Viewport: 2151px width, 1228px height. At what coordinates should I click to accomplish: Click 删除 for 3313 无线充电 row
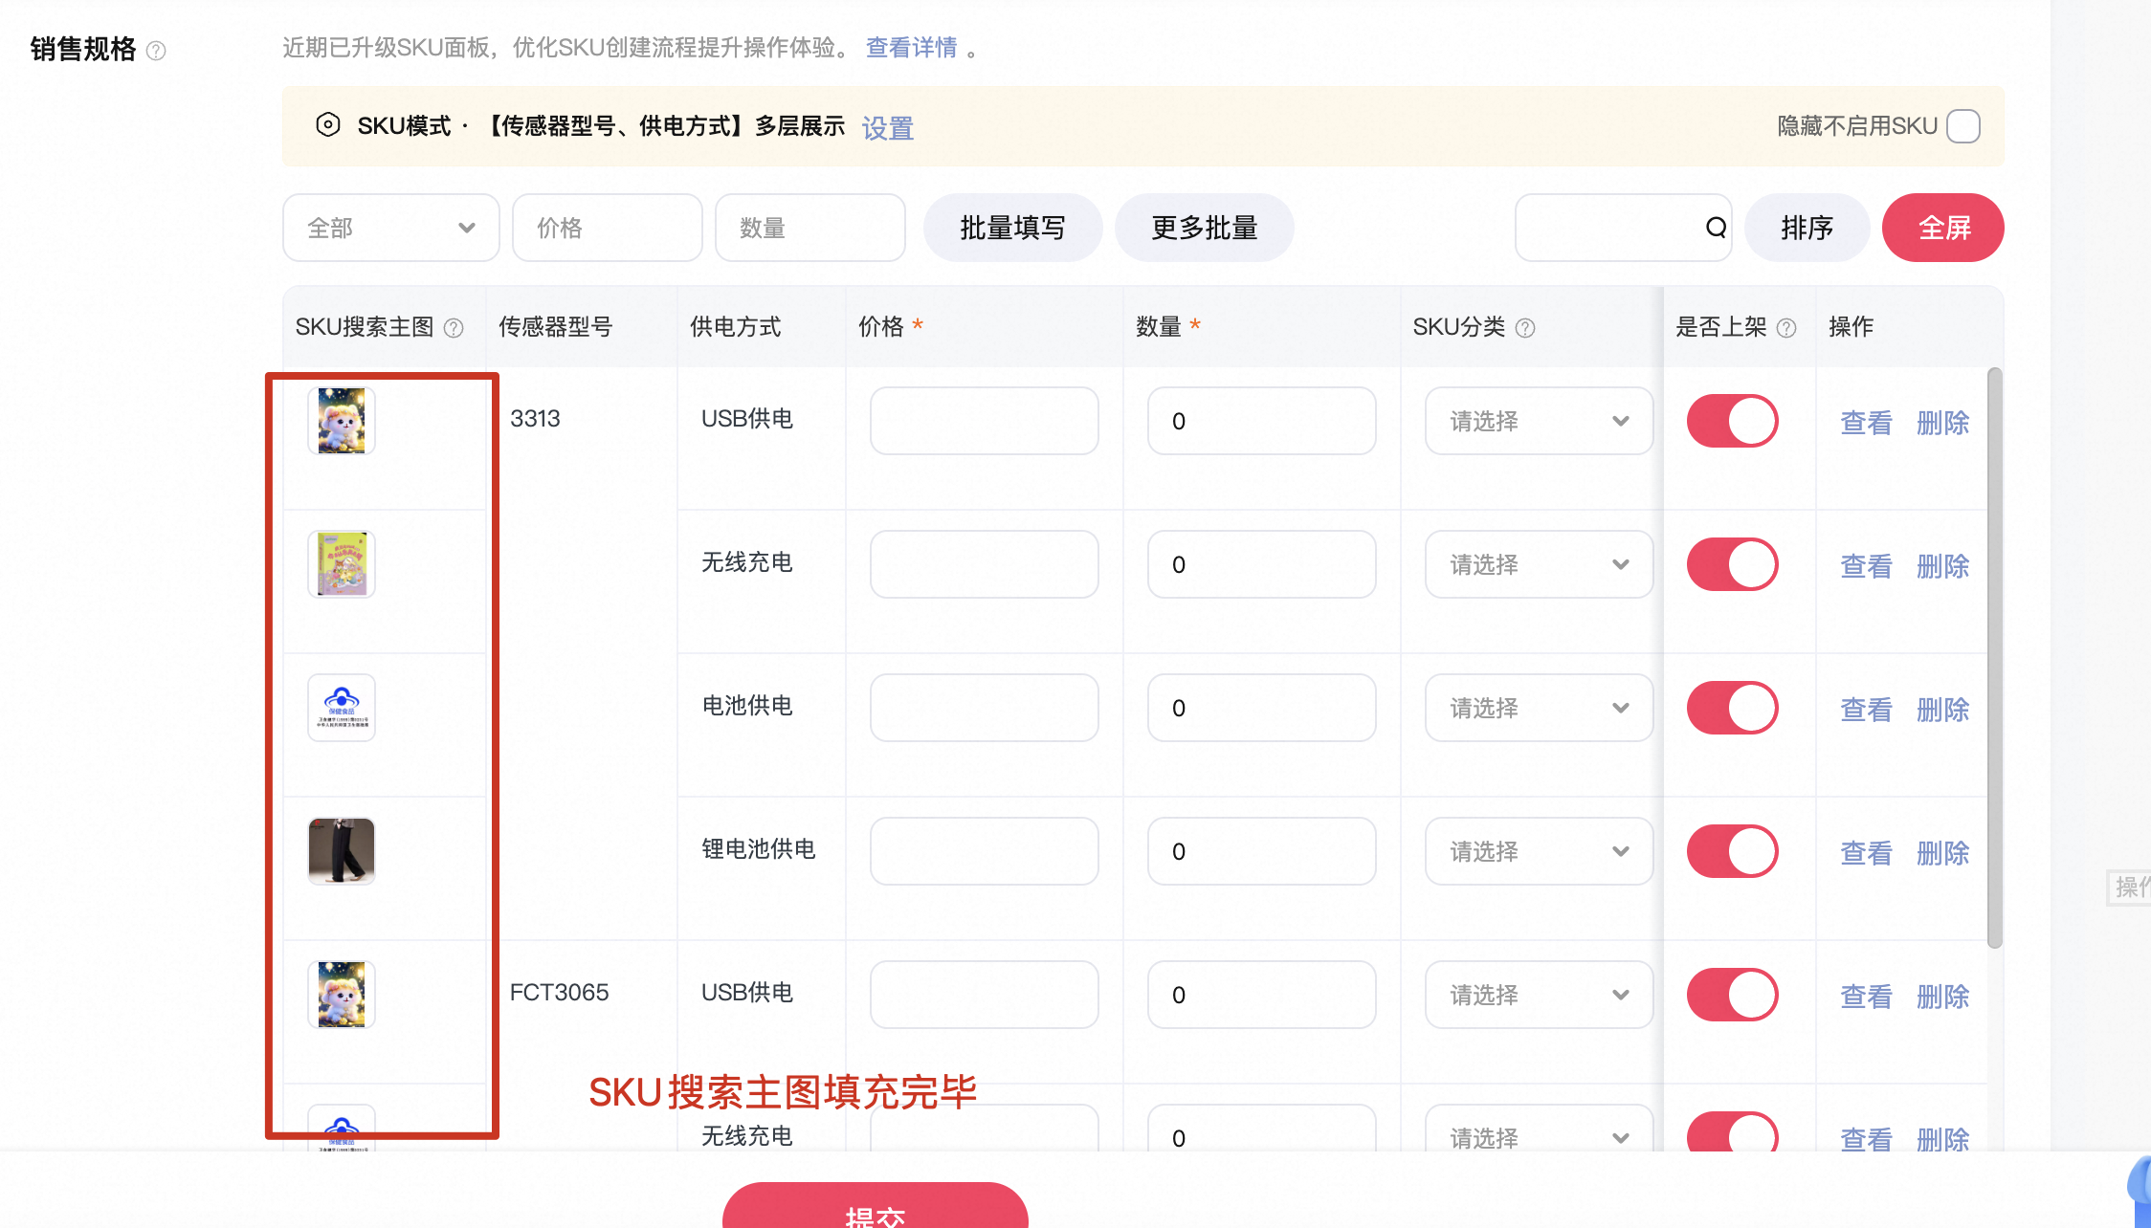coord(1943,566)
